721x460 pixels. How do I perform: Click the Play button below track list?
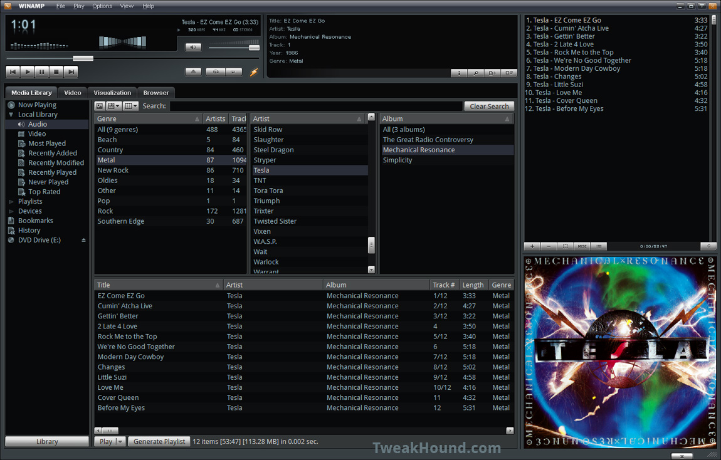point(106,442)
